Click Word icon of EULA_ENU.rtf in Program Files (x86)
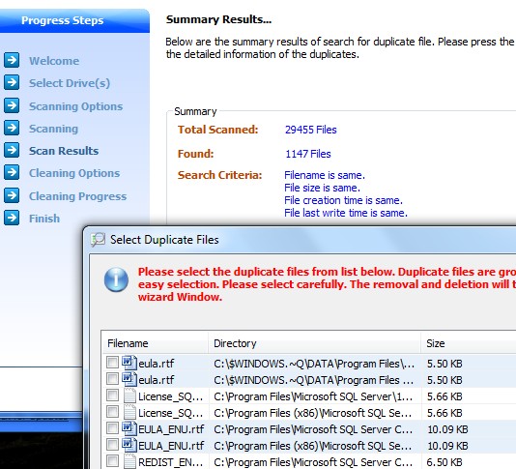This screenshot has height=469, width=516. [x=129, y=445]
